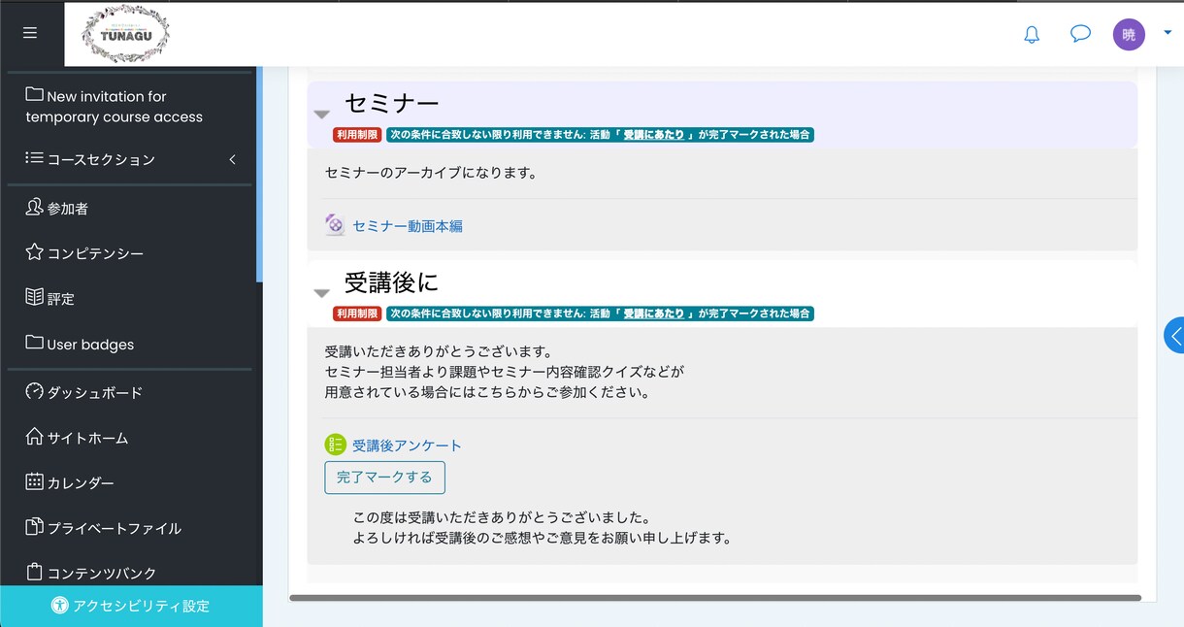This screenshot has height=627, width=1184.
Task: Open the セミナー動画本編 link
Action: [408, 226]
